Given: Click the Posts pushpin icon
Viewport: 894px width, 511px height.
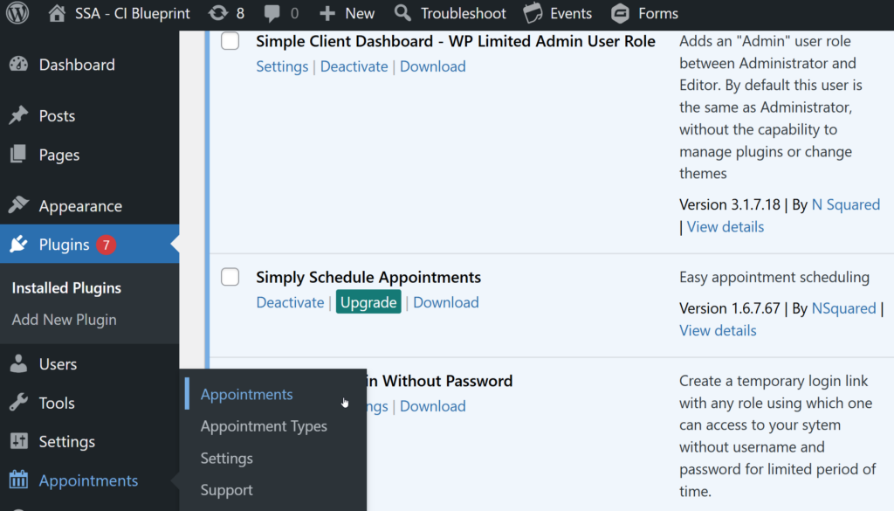Looking at the screenshot, I should click(x=18, y=115).
